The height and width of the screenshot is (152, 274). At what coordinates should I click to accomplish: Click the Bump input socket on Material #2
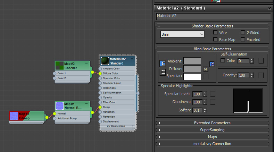100,107
